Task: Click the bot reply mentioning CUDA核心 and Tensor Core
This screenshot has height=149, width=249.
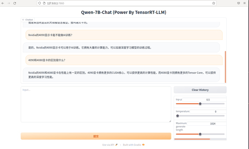Action: (x=121, y=74)
